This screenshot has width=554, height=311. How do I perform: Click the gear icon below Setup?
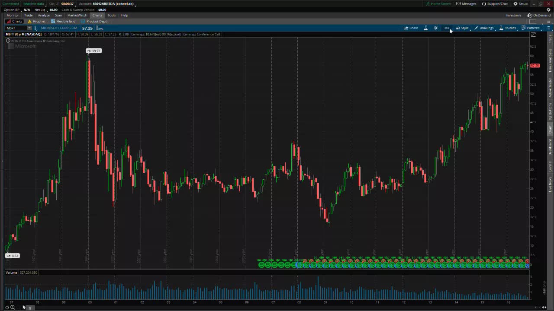tap(548, 10)
